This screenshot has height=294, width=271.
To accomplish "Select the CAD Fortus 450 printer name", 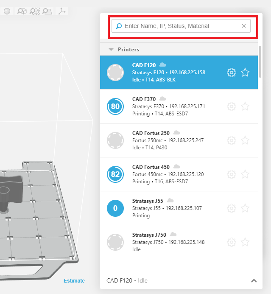I will (x=151, y=167).
